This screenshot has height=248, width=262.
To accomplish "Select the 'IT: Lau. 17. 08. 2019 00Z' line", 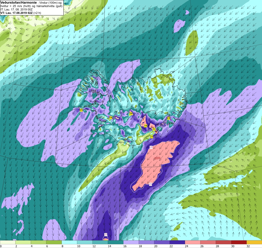I will 16,9.
